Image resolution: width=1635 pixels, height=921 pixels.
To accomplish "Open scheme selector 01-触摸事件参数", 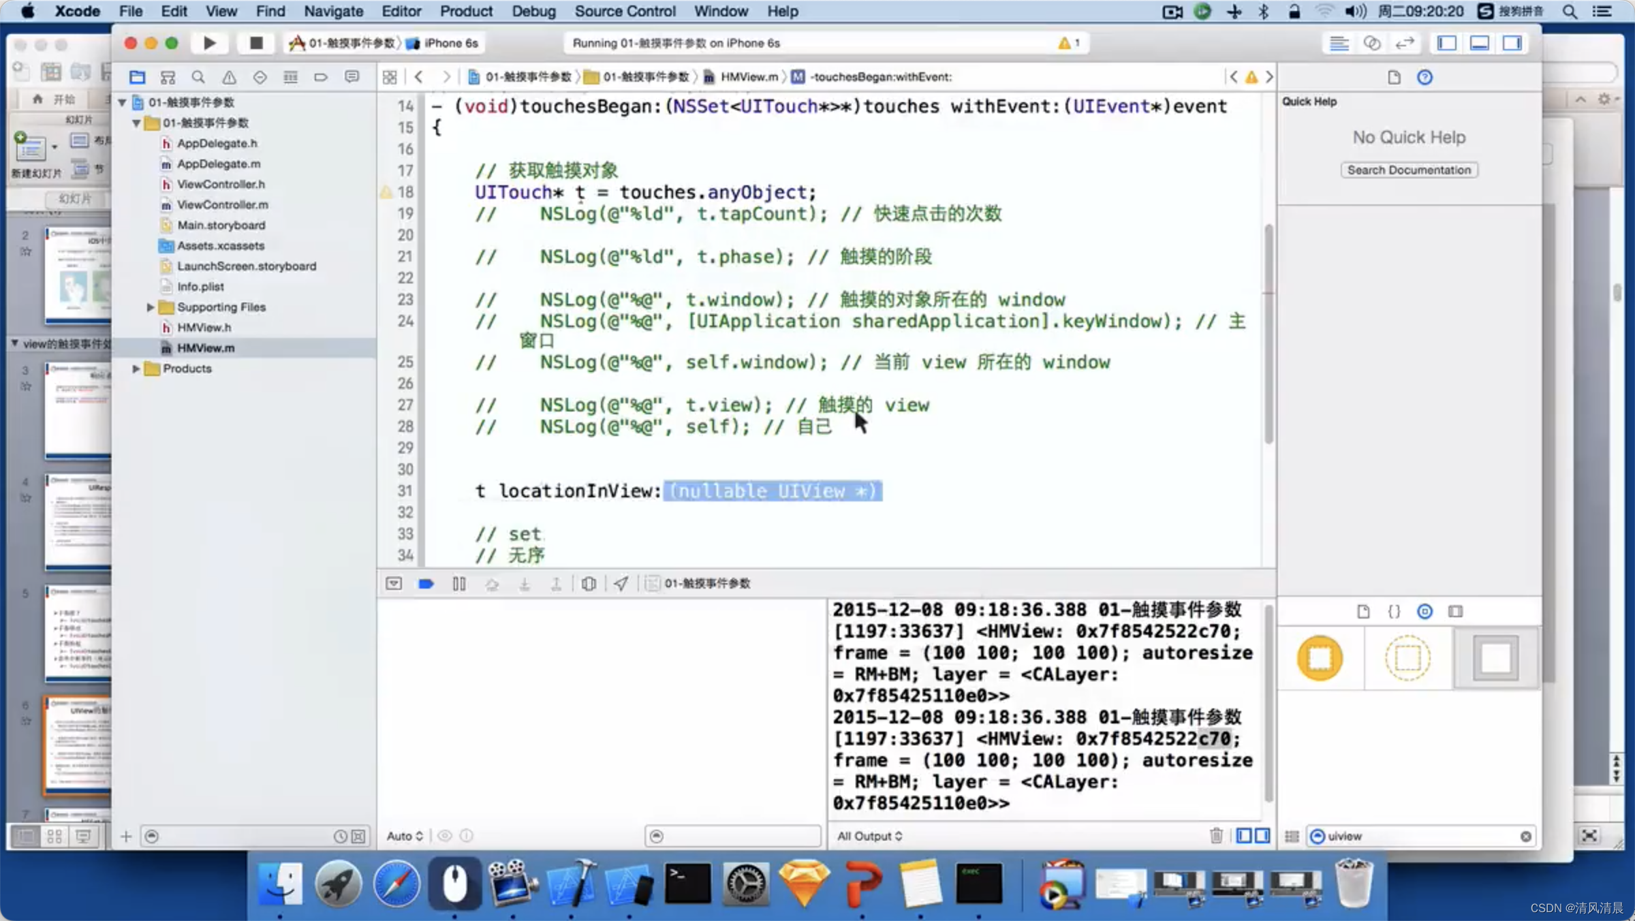I will 343,43.
